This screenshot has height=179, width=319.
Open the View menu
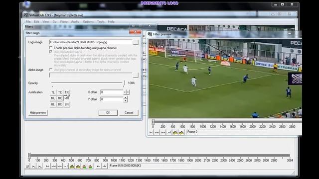coord(45,21)
